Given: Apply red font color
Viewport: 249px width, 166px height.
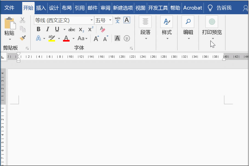Looking at the screenshot, I should coord(66,38).
